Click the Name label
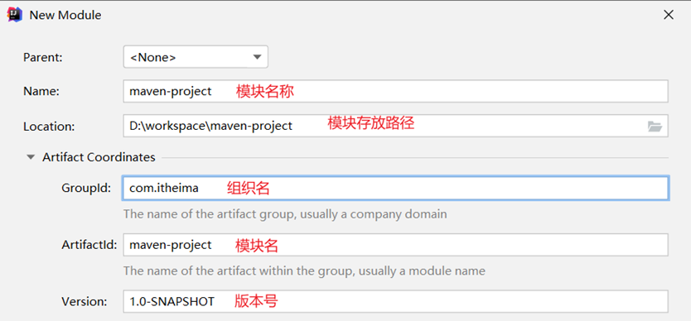 (41, 91)
